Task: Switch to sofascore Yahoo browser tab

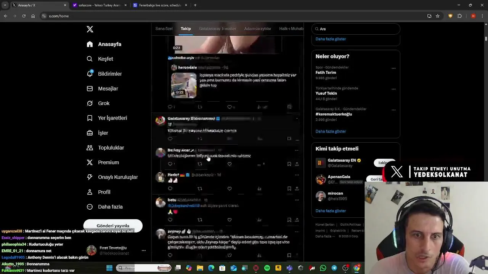Action: click(x=100, y=5)
